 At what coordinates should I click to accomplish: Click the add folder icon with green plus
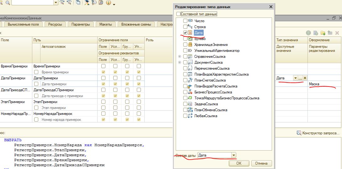(x=323, y=33)
